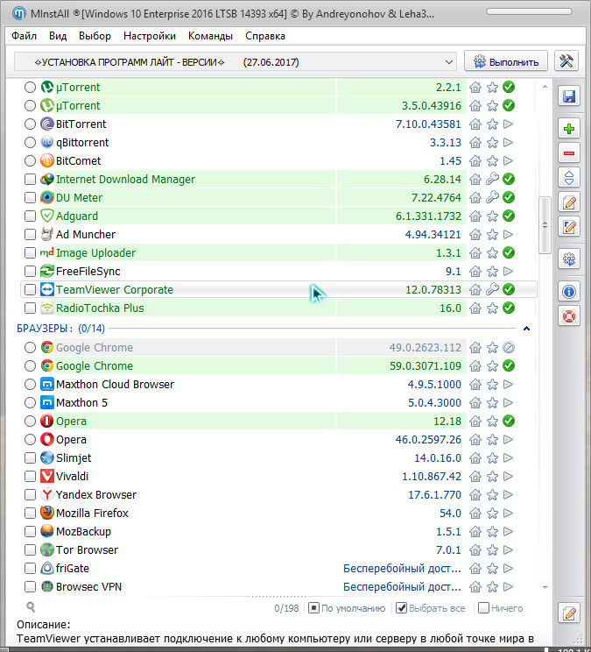Click the lifebuoy help icon
The height and width of the screenshot is (652, 591).
569,315
